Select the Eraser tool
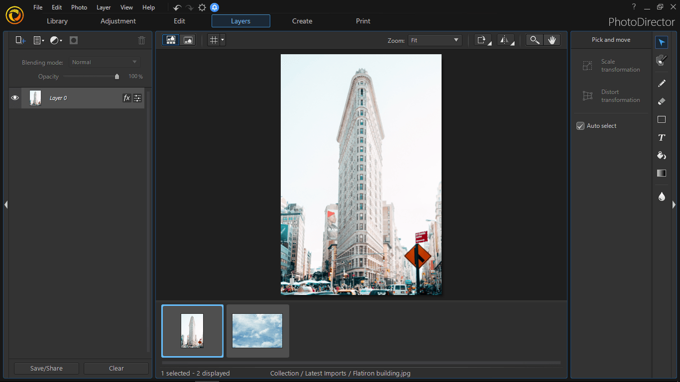This screenshot has width=680, height=382. pyautogui.click(x=661, y=101)
